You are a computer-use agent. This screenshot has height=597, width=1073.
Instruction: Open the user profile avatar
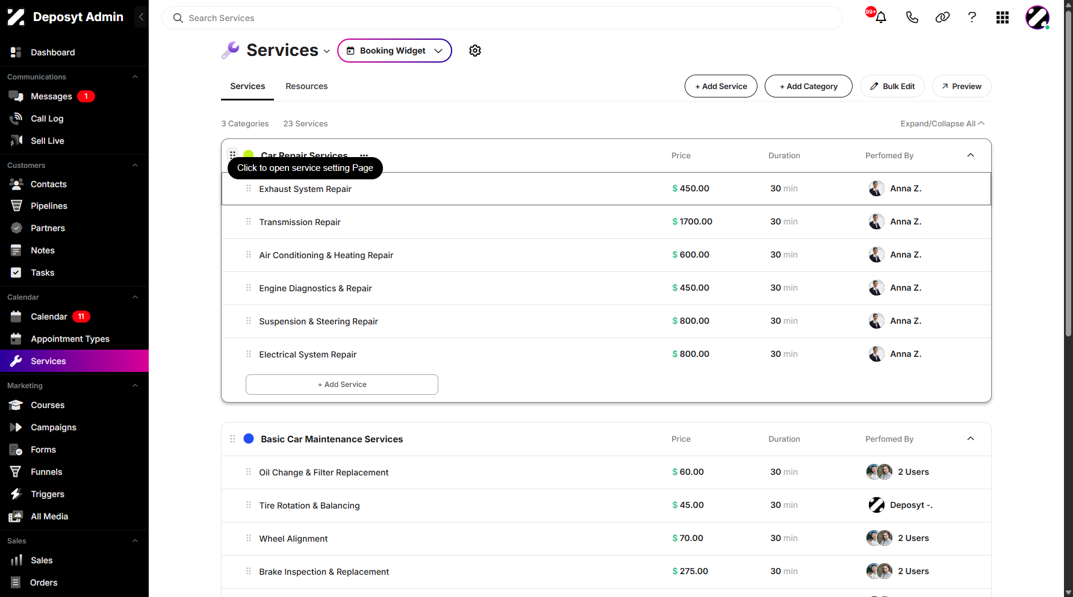(x=1037, y=17)
